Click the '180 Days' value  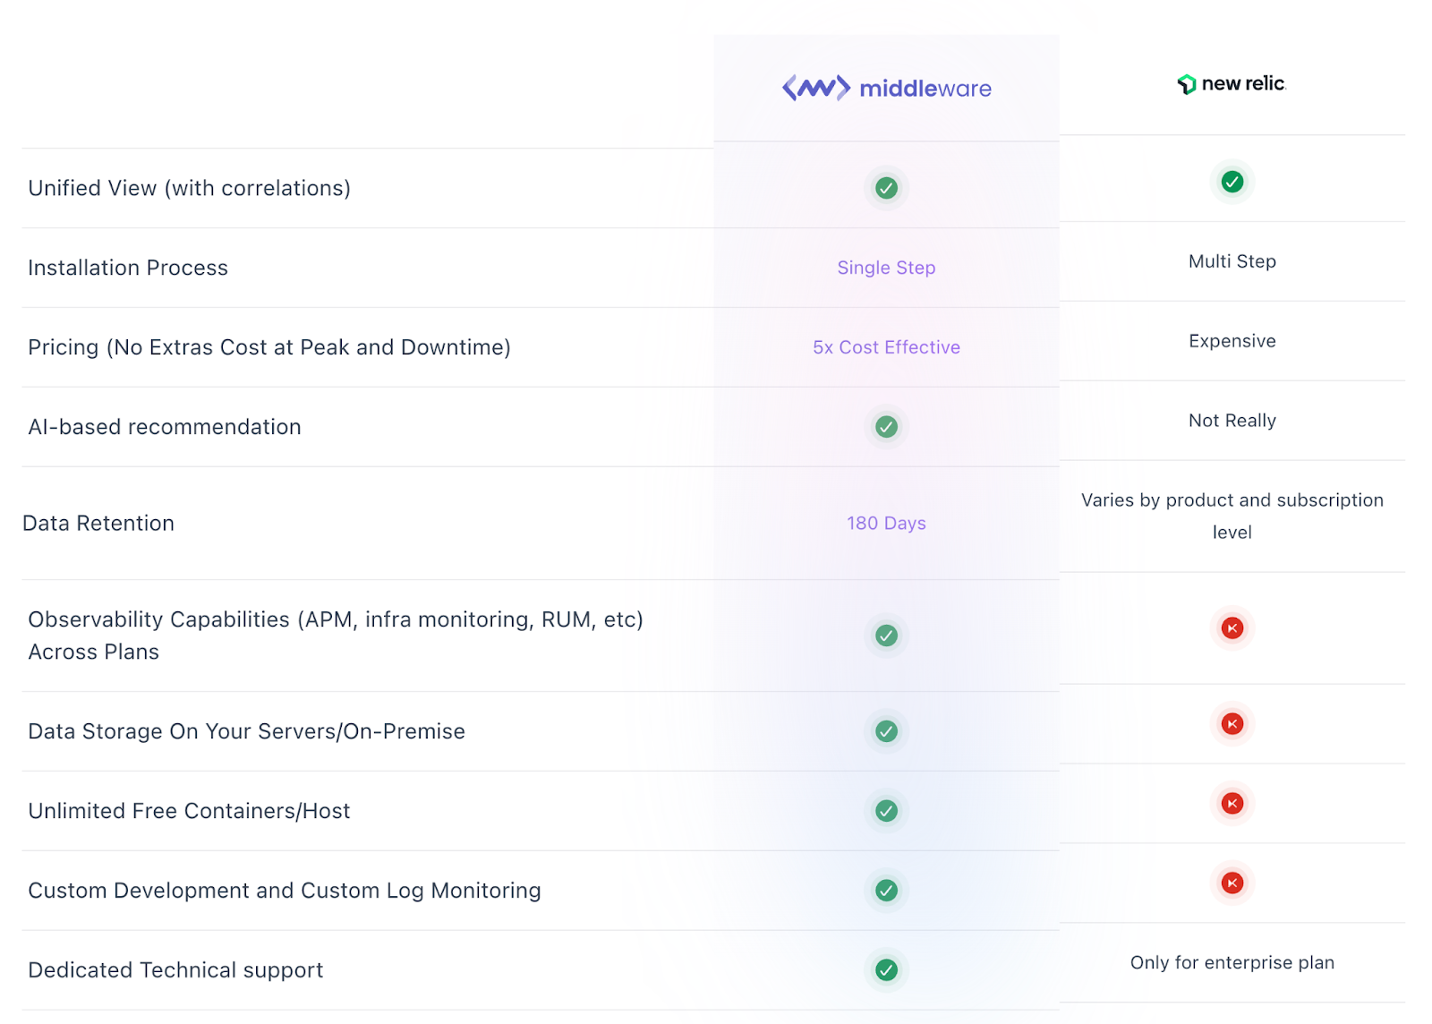[886, 524]
